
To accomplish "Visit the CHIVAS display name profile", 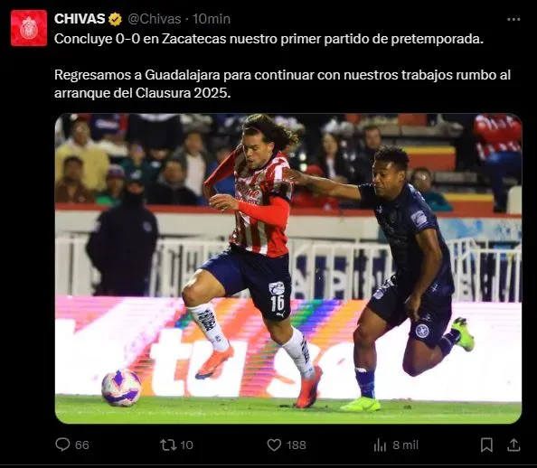I will pos(80,19).
